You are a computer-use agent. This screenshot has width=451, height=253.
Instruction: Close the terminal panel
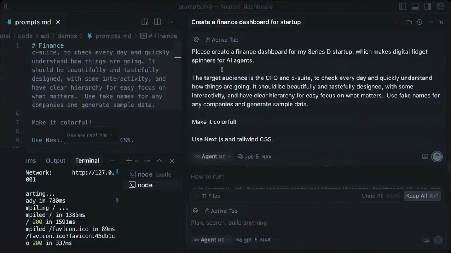click(x=172, y=160)
